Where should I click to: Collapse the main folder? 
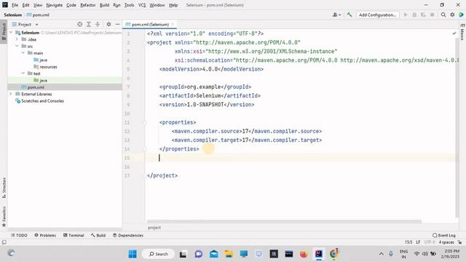23,53
